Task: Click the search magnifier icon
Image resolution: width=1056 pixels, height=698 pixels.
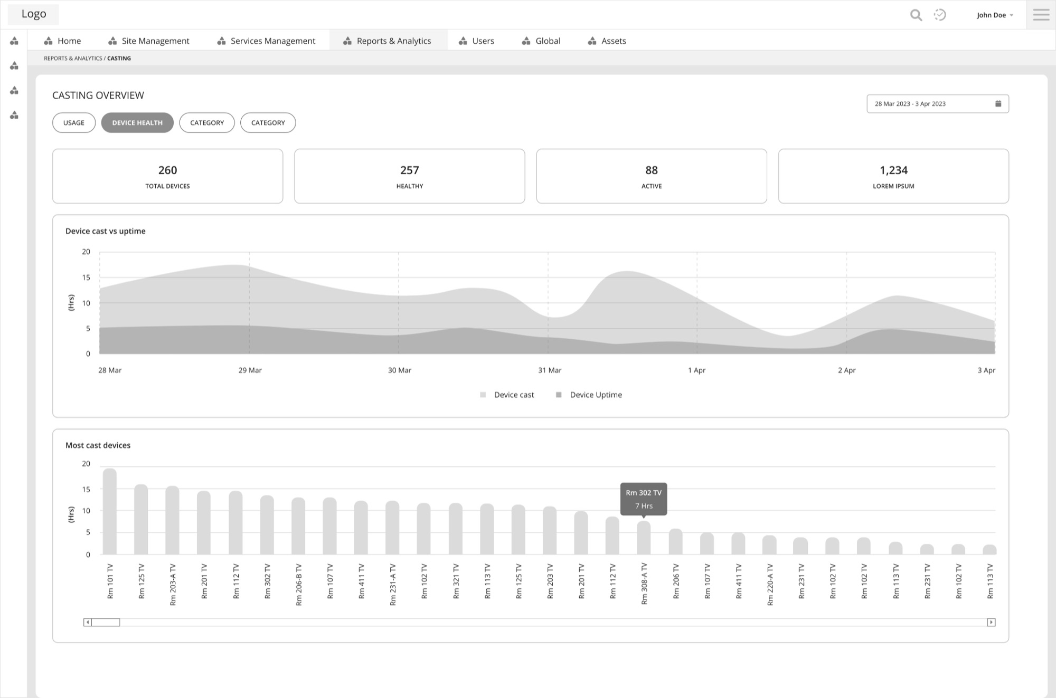Action: pos(916,15)
